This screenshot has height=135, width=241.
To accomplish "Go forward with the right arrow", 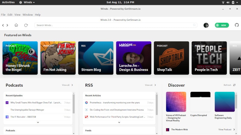I will (7, 25).
